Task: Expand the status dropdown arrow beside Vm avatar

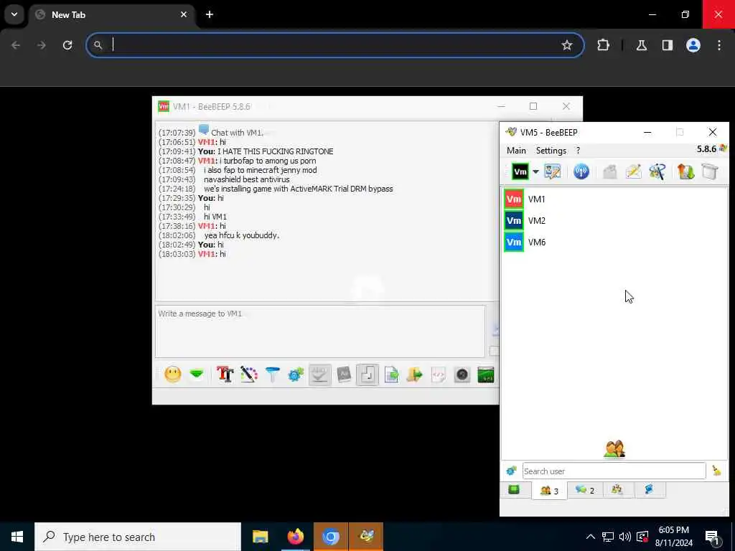Action: pos(535,172)
